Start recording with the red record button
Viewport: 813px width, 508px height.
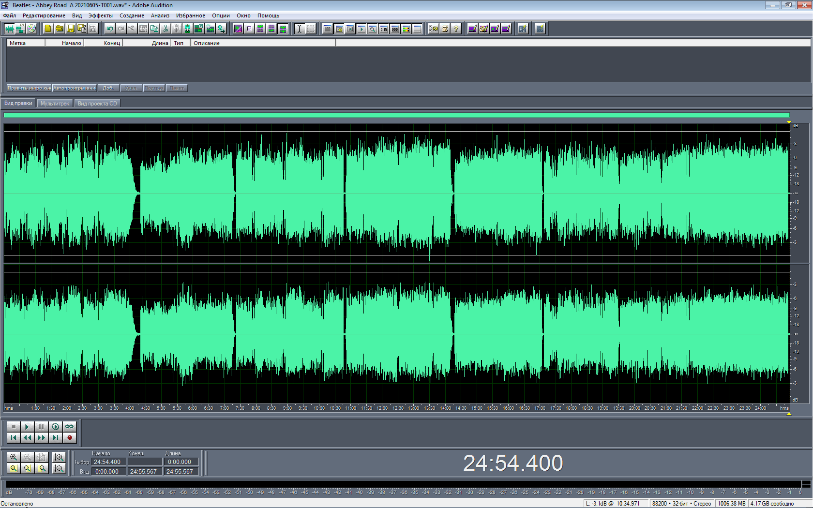pos(70,438)
